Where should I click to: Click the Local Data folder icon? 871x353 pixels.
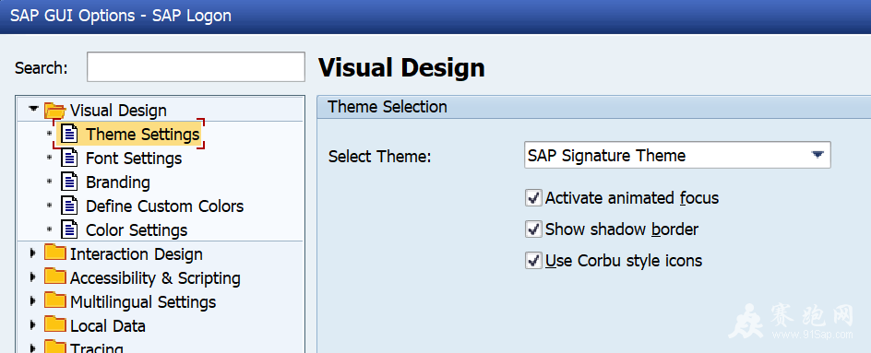click(x=55, y=324)
